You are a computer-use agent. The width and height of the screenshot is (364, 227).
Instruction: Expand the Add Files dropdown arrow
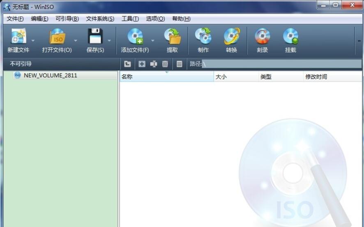coord(153,41)
